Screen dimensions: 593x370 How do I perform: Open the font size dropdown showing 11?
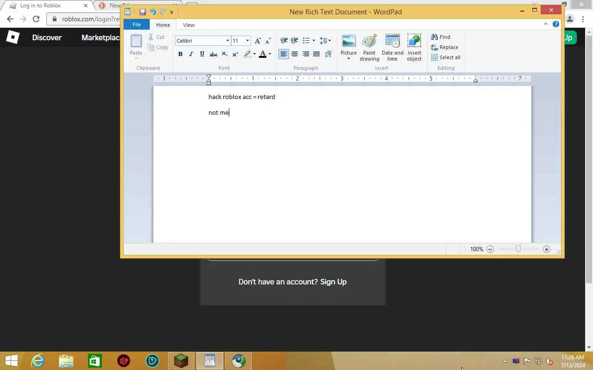[247, 41]
